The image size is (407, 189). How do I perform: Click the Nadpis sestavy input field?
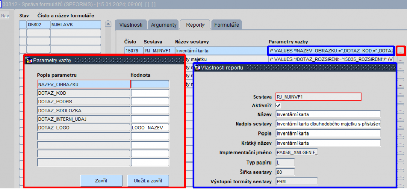[x=328, y=124]
